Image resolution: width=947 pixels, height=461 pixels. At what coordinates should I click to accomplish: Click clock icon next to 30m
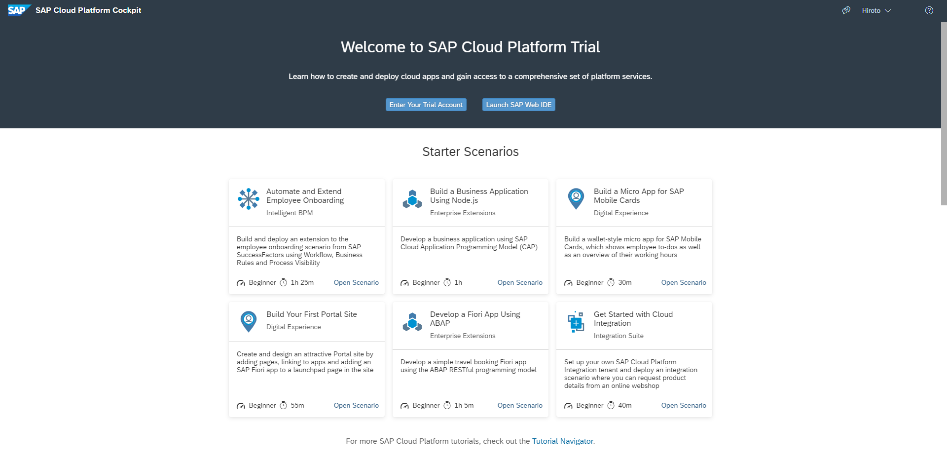pos(611,282)
